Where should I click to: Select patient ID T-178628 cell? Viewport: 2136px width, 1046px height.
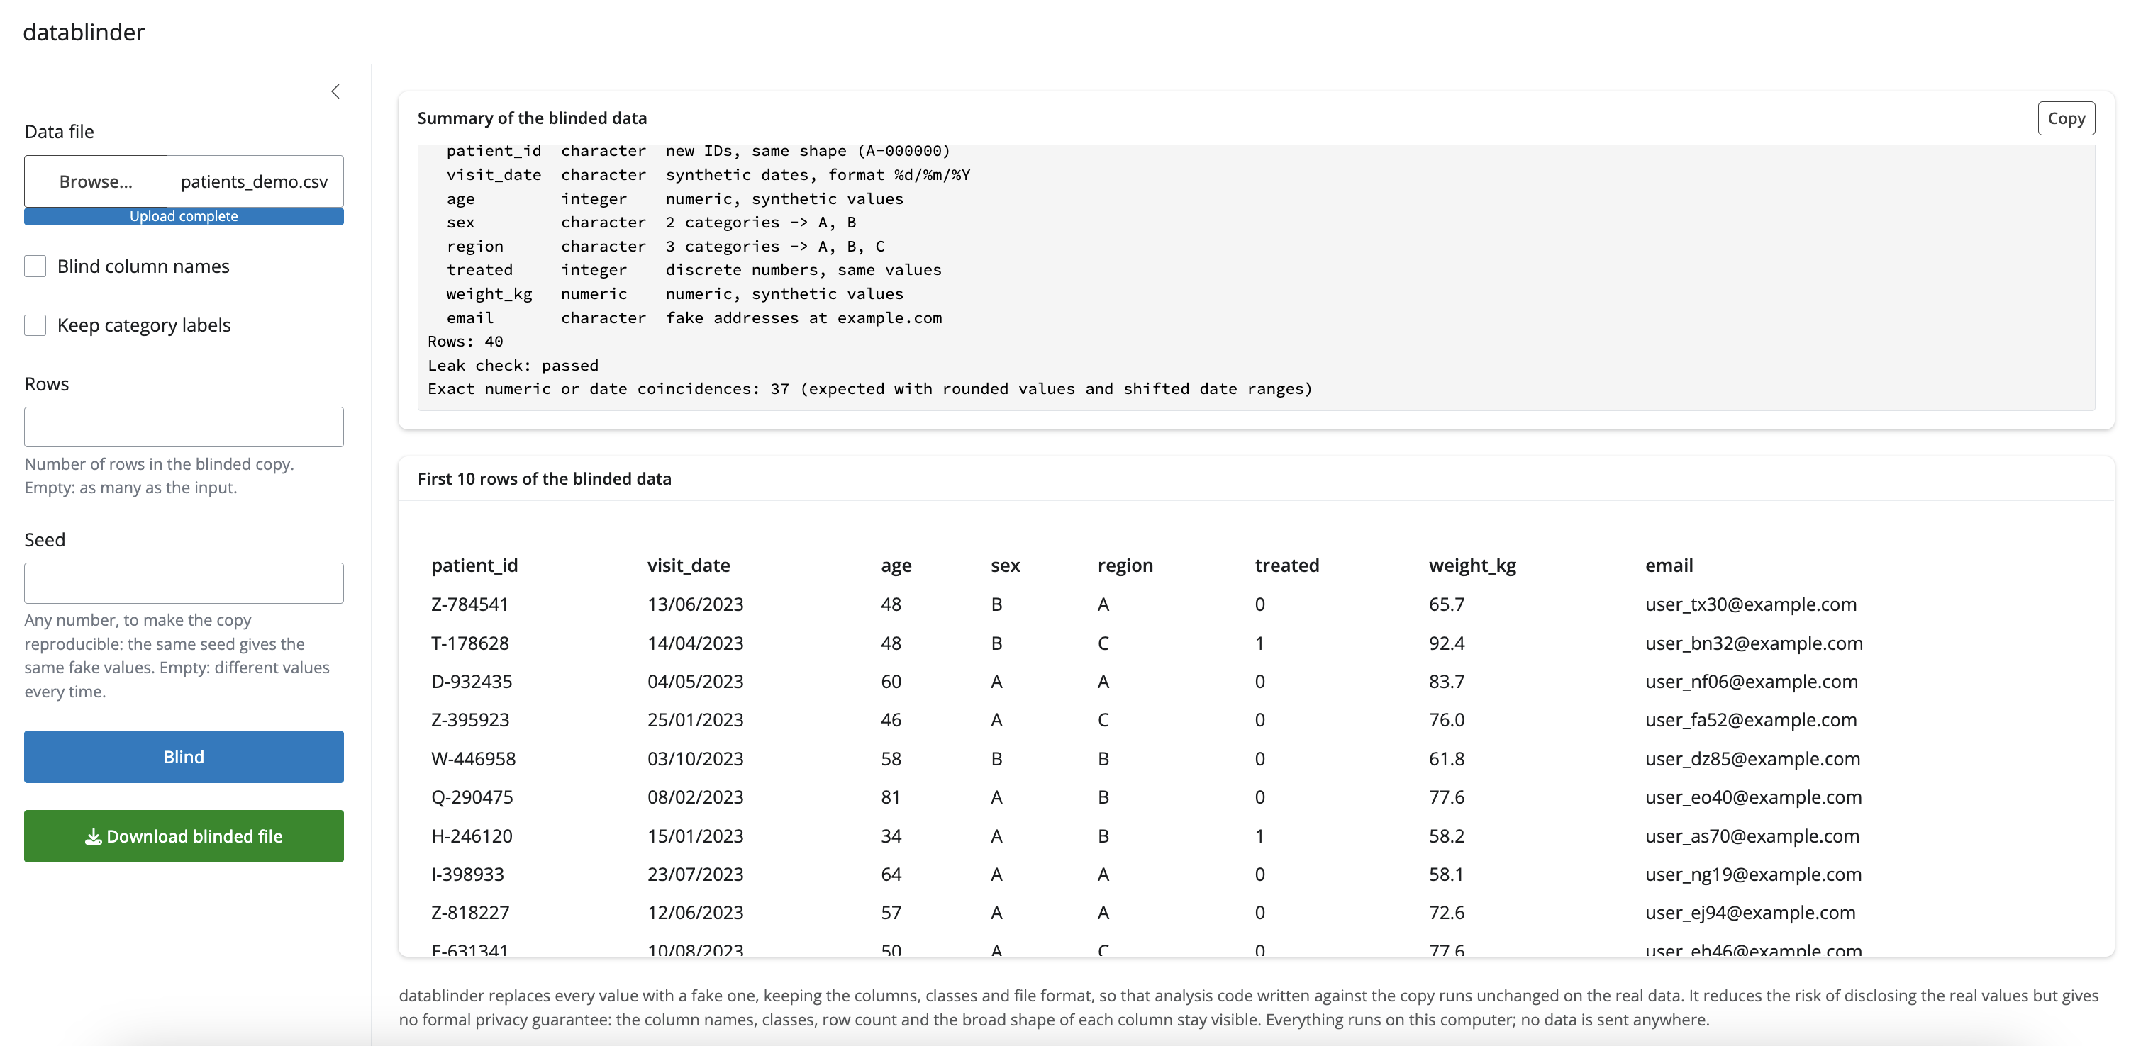tap(470, 643)
